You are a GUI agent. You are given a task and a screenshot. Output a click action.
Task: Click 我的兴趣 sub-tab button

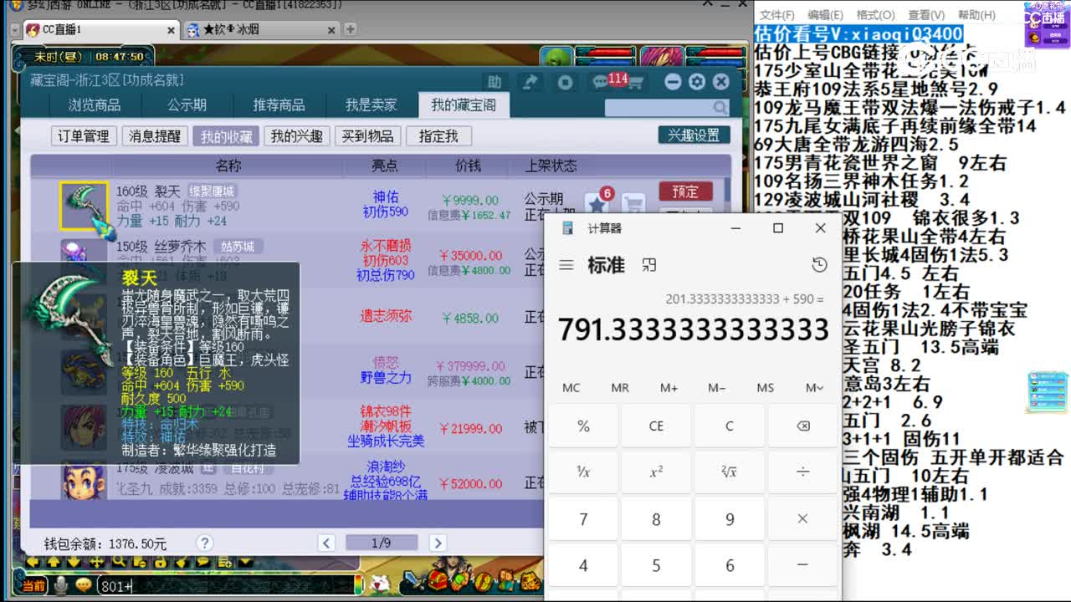pos(297,136)
